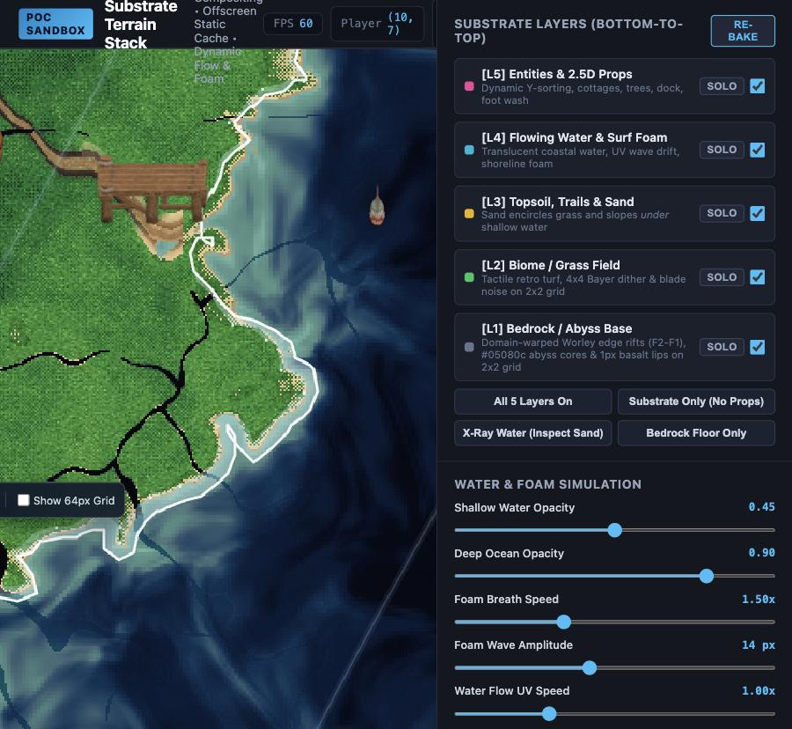
Task: Click the 1.00x Water Flow UV Speed value
Action: [759, 690]
